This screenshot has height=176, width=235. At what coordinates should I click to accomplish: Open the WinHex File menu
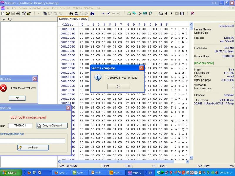coord(8,8)
